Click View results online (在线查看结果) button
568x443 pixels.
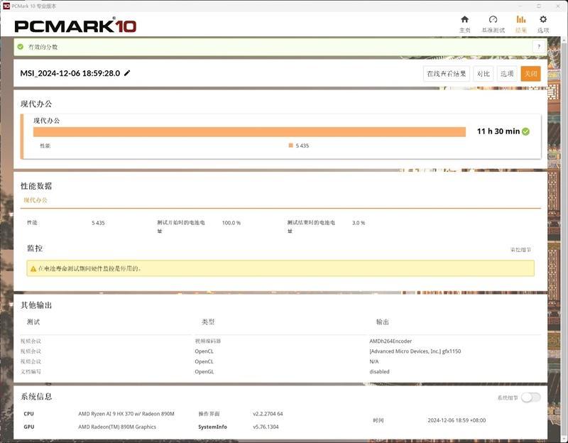point(446,74)
